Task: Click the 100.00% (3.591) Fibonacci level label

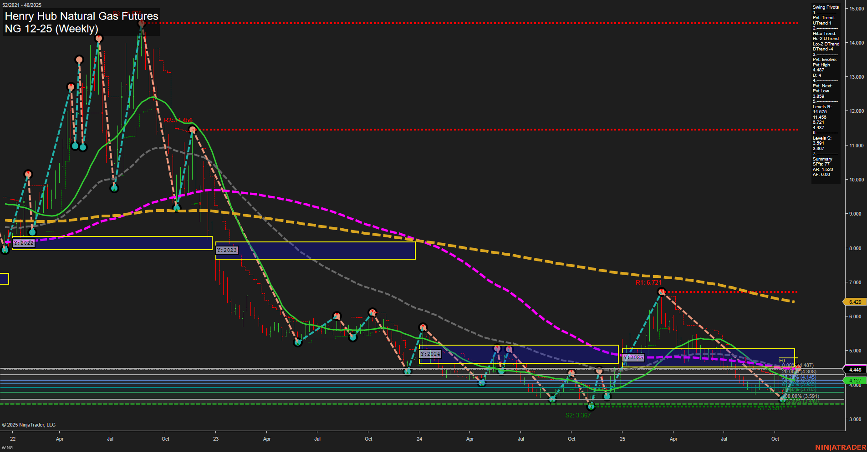Action: [x=801, y=397]
